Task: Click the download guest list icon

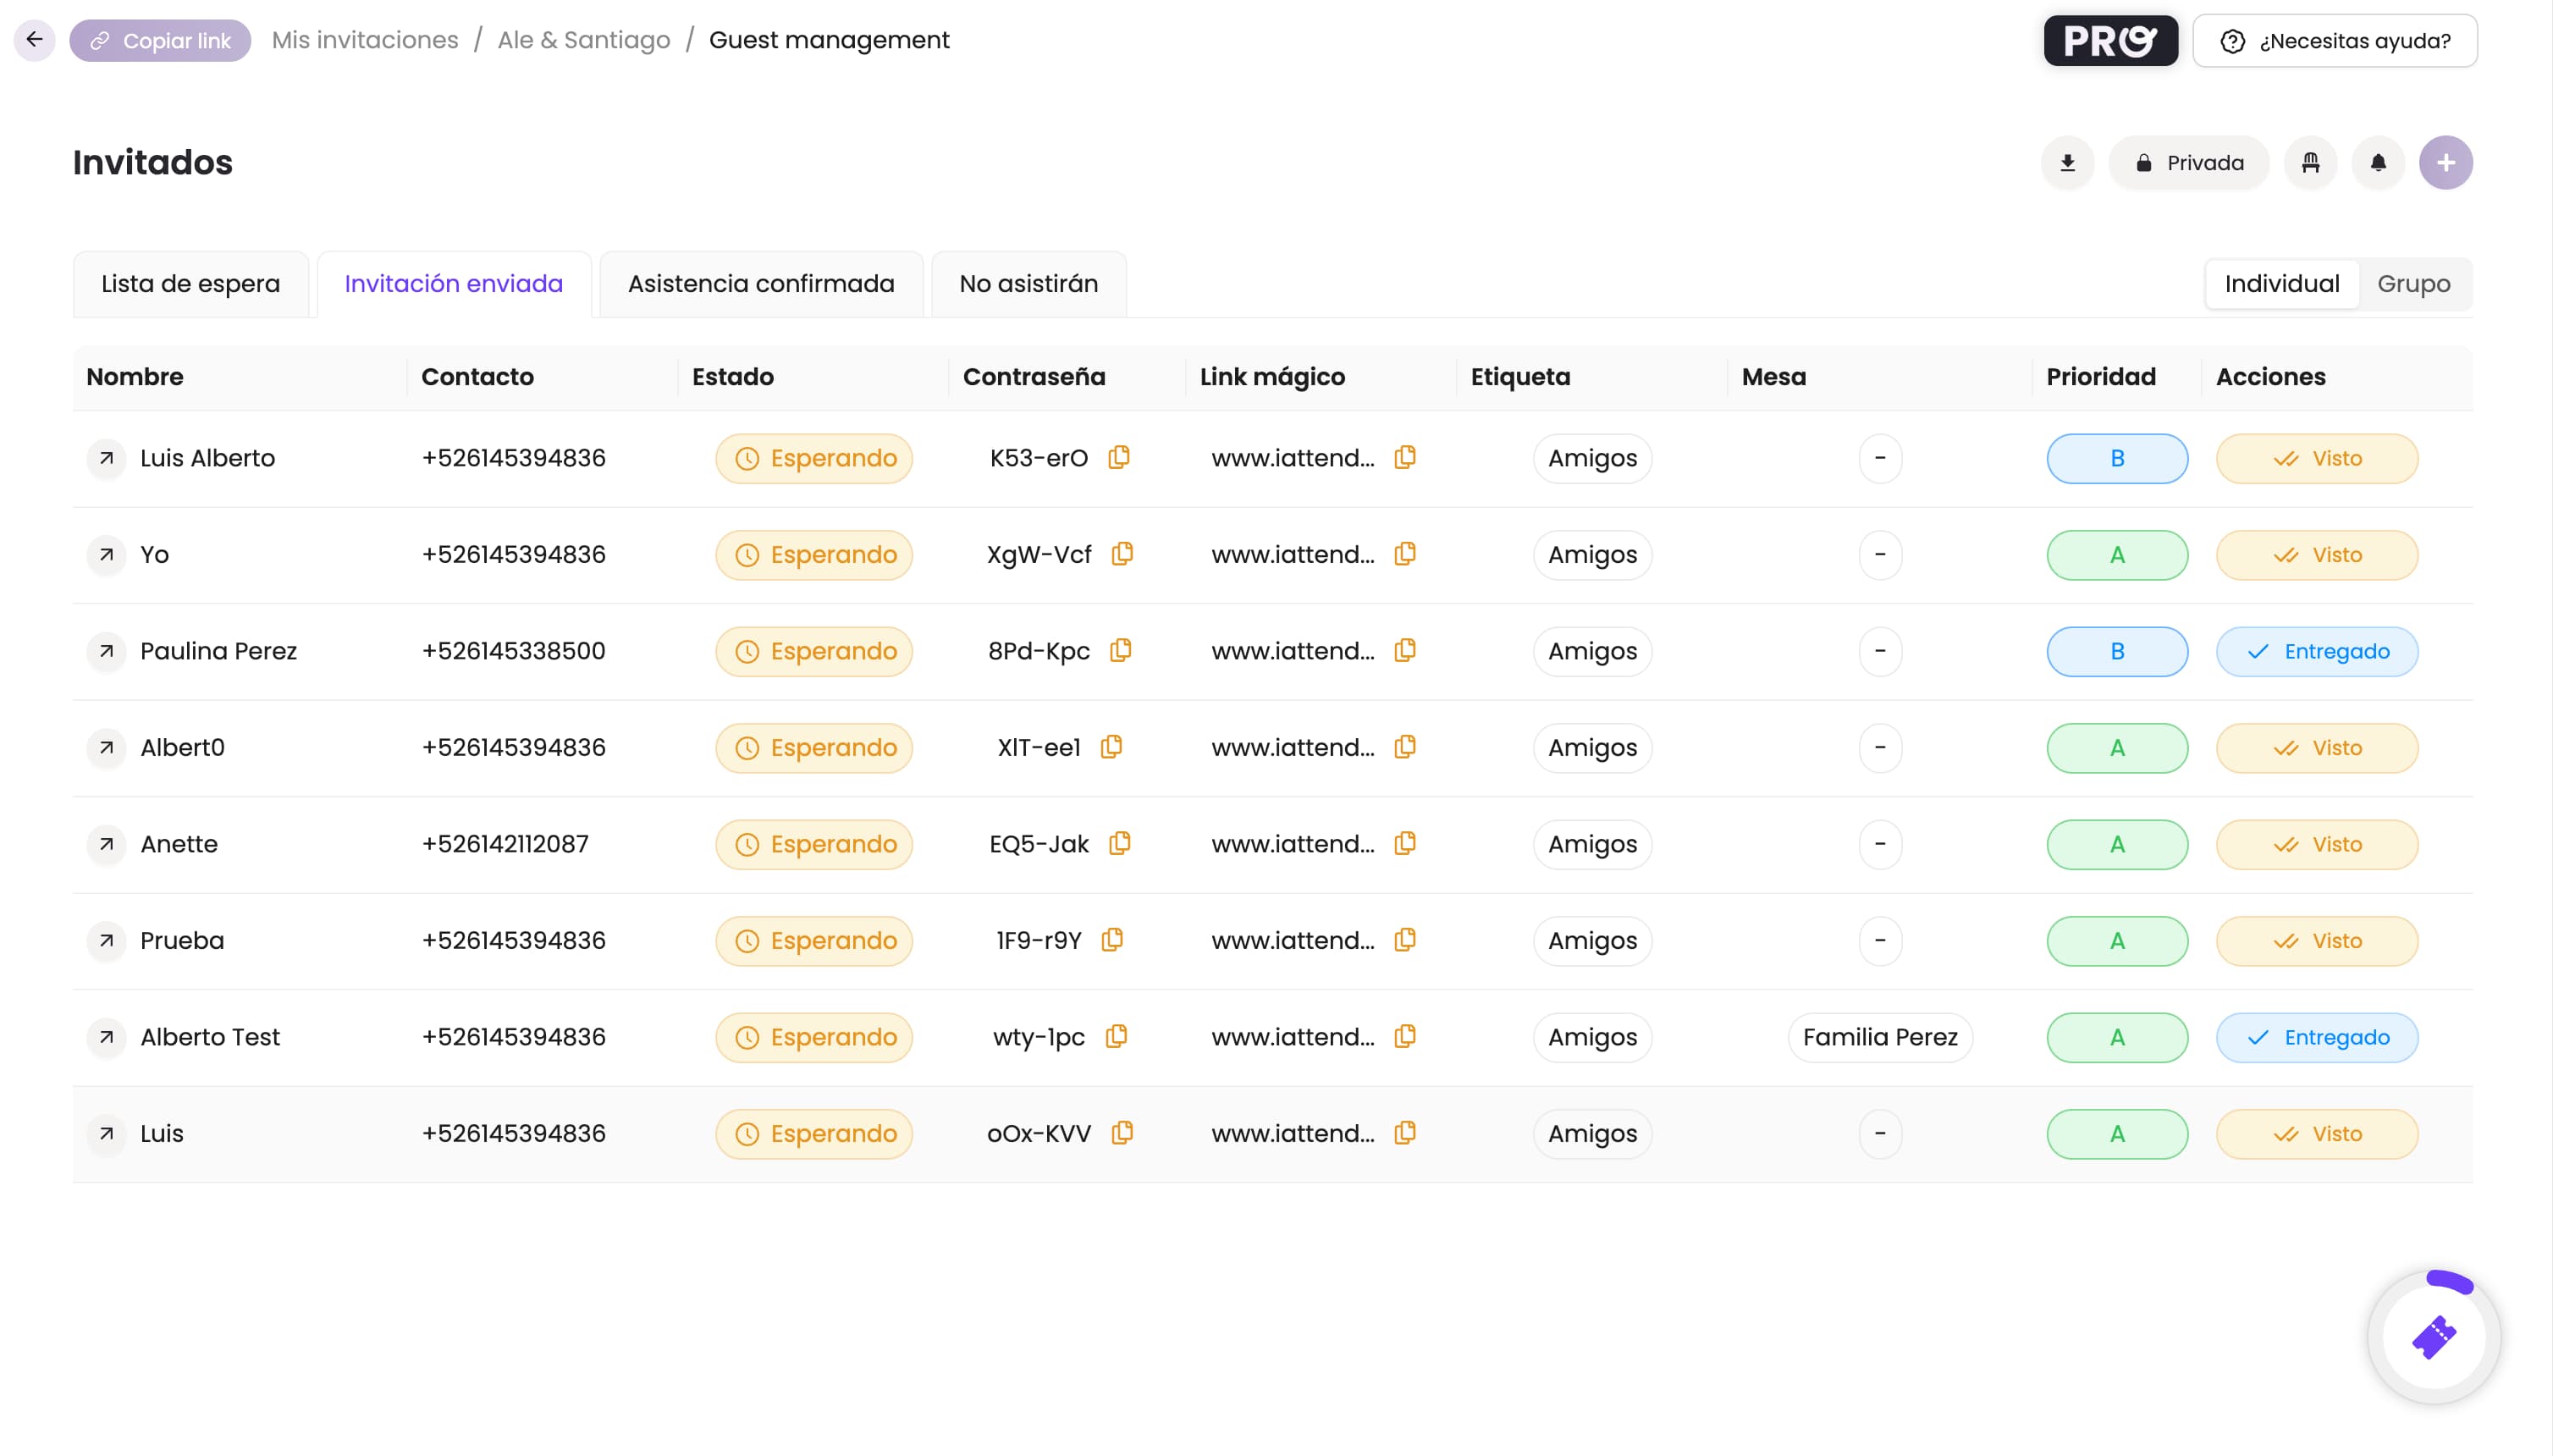Action: 2067,163
